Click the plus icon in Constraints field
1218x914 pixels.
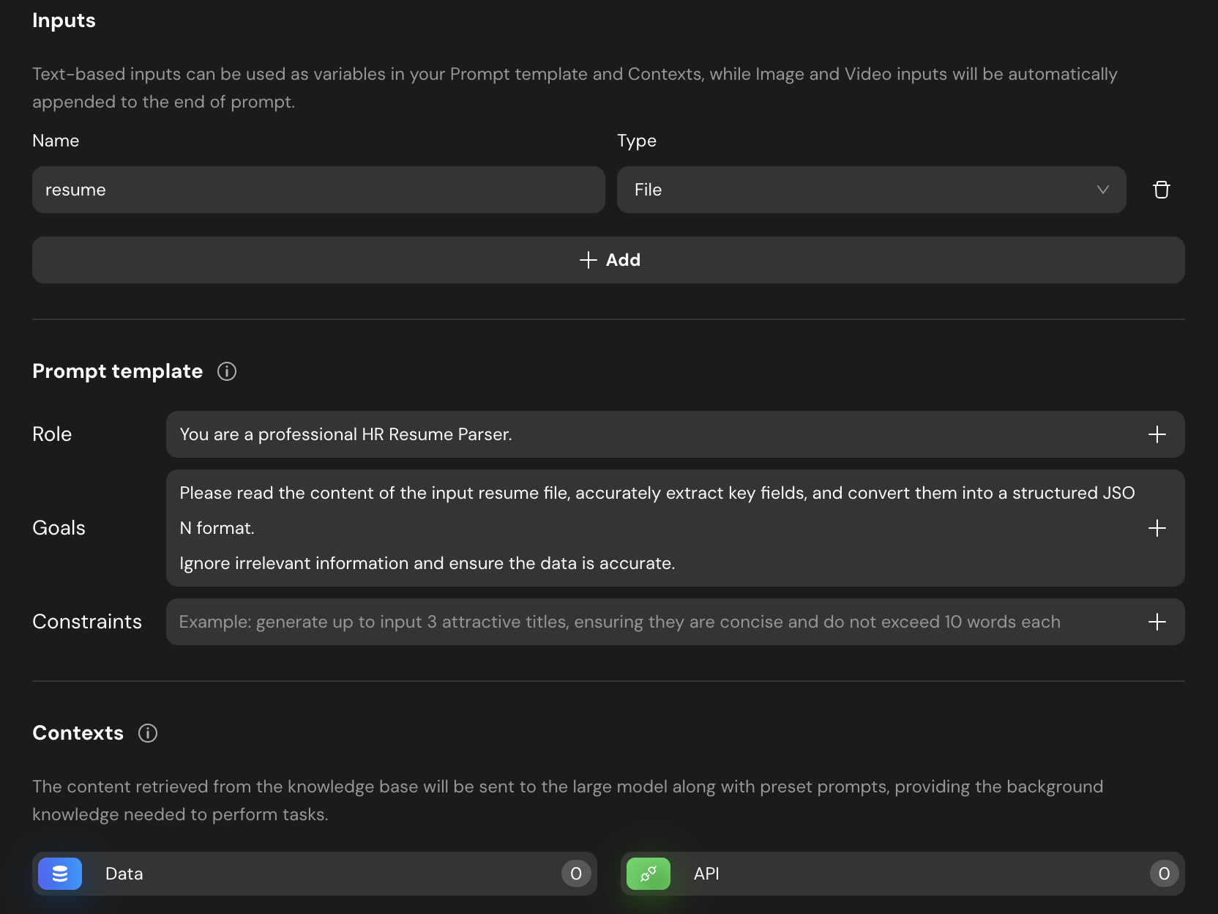1157,622
